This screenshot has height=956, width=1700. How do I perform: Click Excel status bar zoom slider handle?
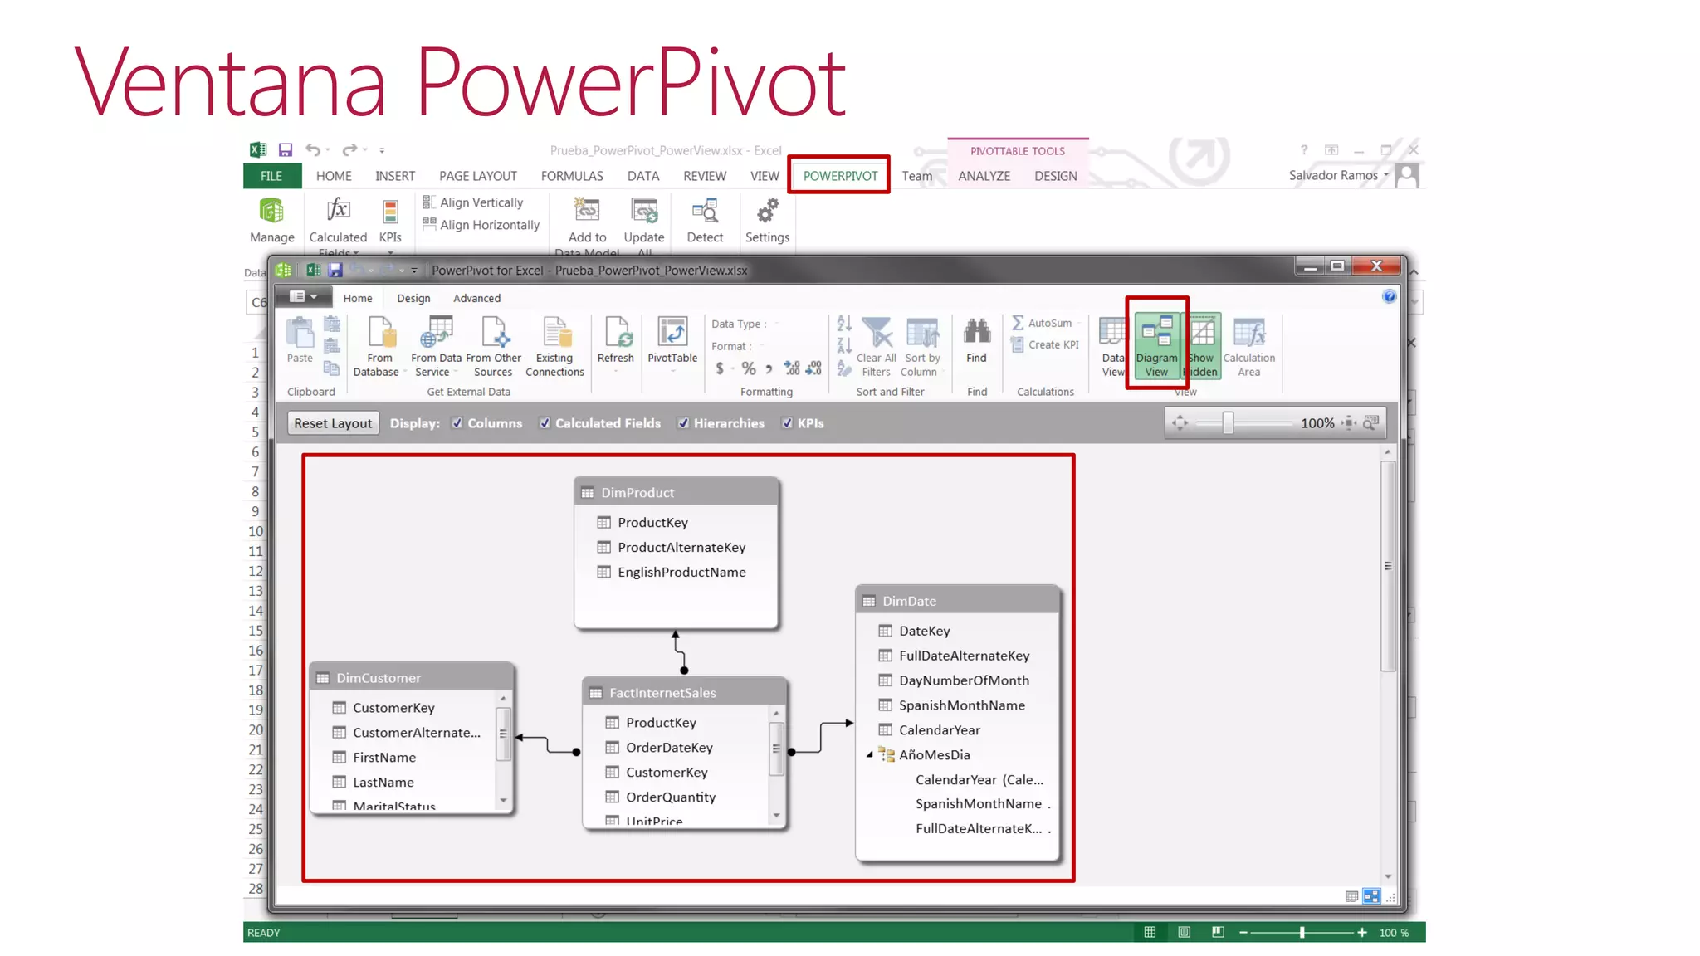pos(1302,933)
